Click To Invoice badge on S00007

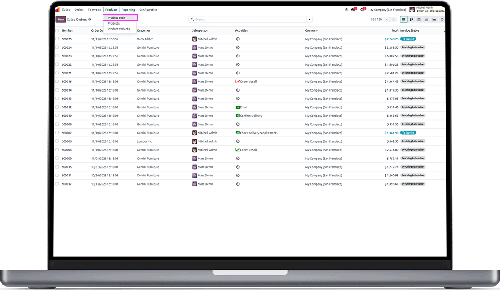tap(408, 133)
